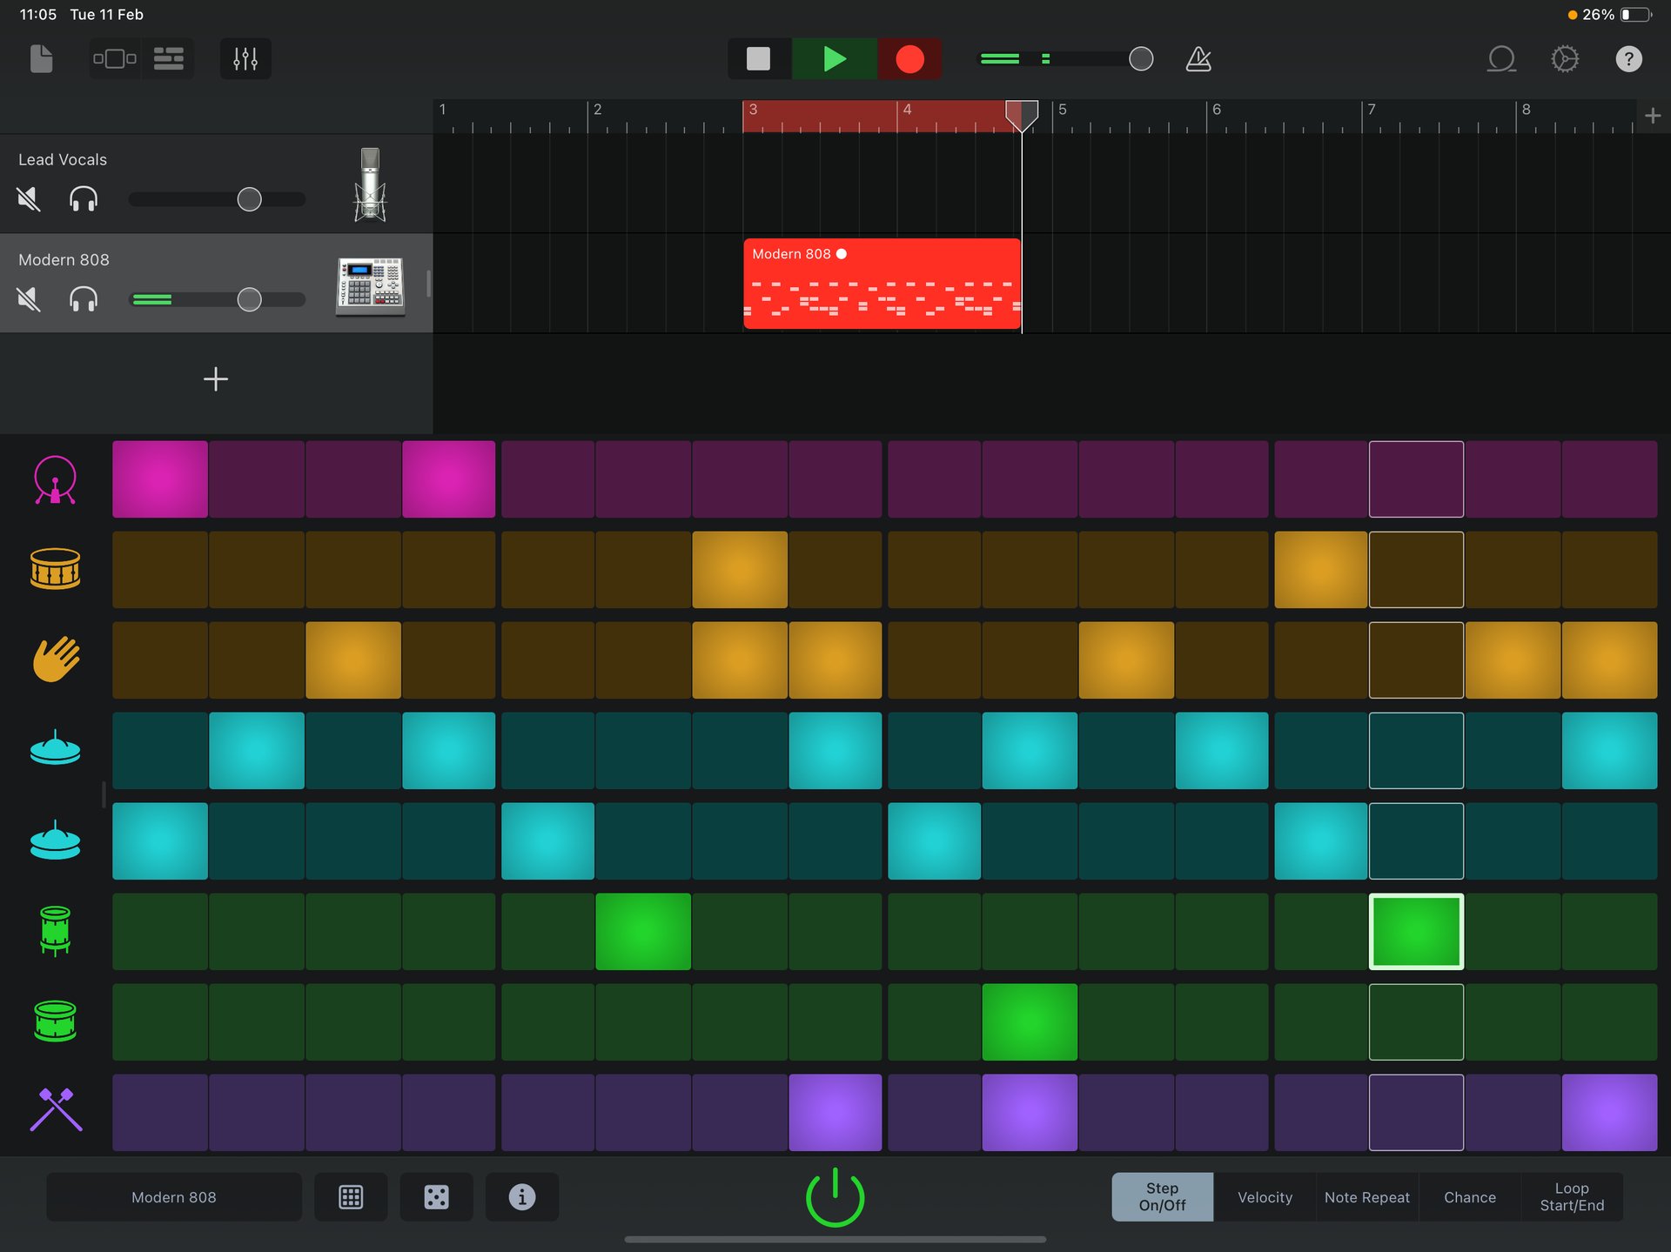Screen dimensions: 1671x1252
Task: Open My Songs document browser
Action: (41, 59)
